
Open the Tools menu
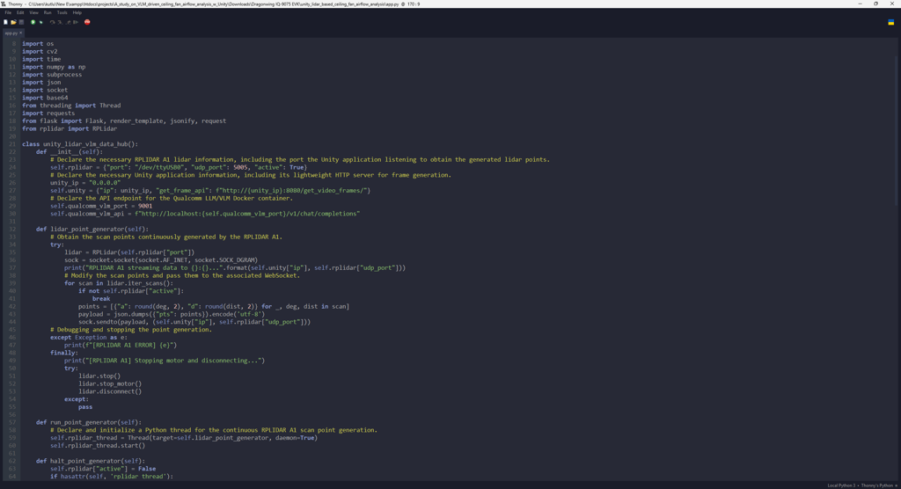pos(62,12)
